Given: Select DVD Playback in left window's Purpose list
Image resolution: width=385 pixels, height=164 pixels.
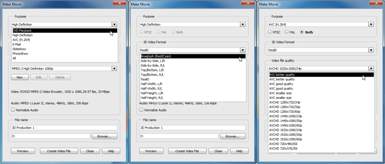Looking at the screenshot, I should [65, 31].
